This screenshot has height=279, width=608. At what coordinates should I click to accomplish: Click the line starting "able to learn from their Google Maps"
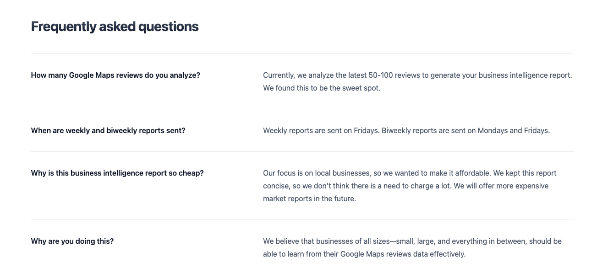point(364,254)
